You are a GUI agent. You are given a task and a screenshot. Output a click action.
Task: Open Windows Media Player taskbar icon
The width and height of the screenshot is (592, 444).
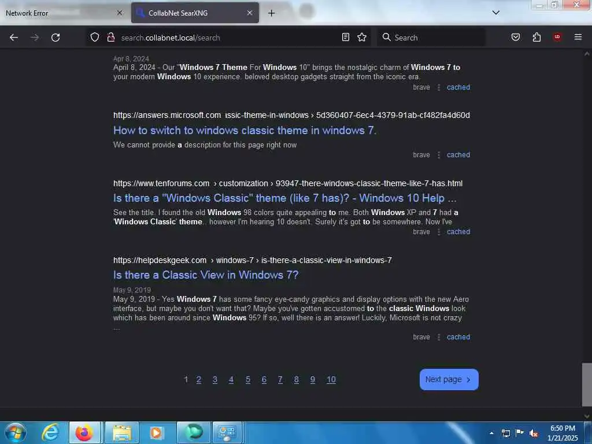click(157, 432)
